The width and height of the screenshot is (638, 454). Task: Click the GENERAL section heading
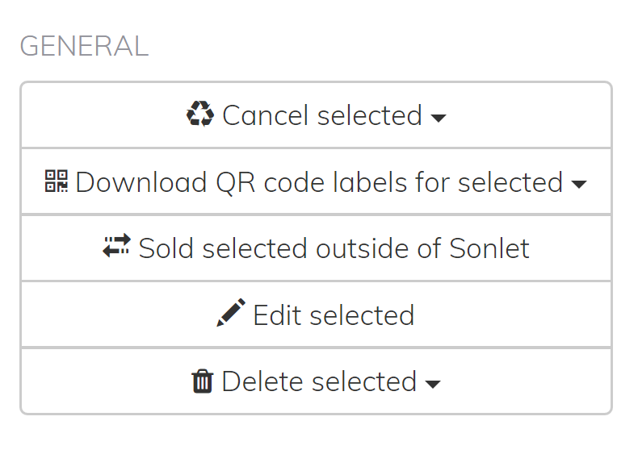84,46
